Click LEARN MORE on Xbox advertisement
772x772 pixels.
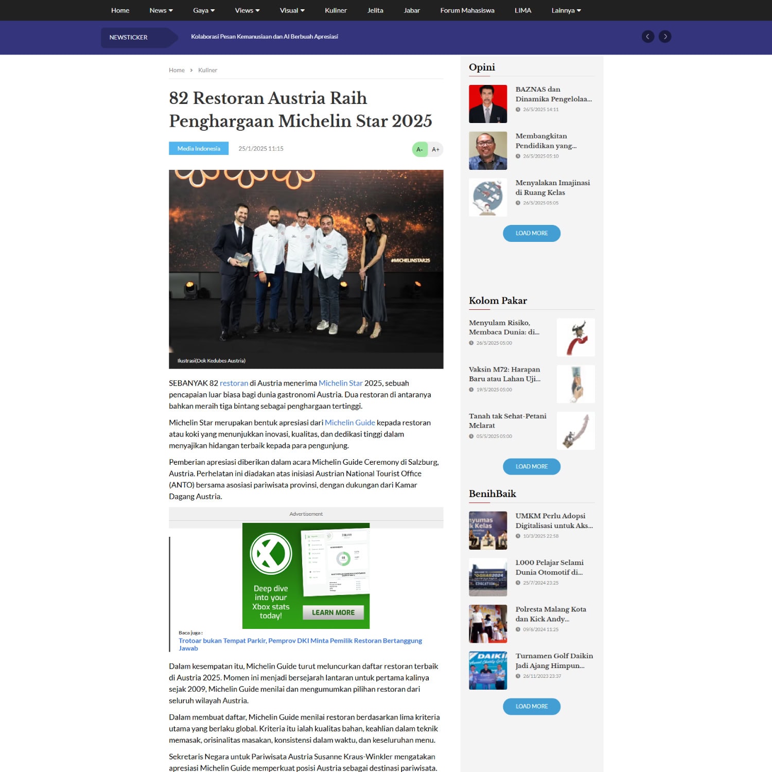tap(333, 612)
